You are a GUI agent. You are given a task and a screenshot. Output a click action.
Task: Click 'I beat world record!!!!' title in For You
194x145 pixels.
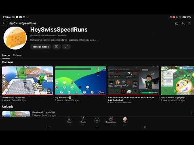pyautogui.click(x=13, y=97)
